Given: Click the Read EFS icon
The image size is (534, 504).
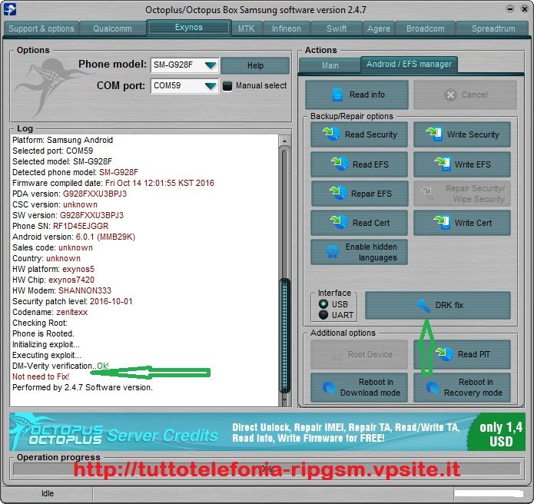Looking at the screenshot, I should pyautogui.click(x=340, y=164).
